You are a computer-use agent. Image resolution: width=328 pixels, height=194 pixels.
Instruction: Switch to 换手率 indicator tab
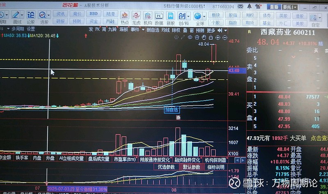coord(22,158)
